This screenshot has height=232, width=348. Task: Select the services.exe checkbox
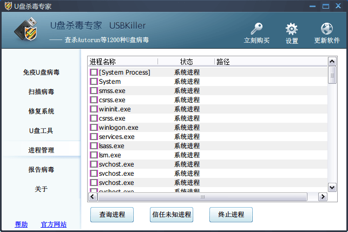pos(94,137)
